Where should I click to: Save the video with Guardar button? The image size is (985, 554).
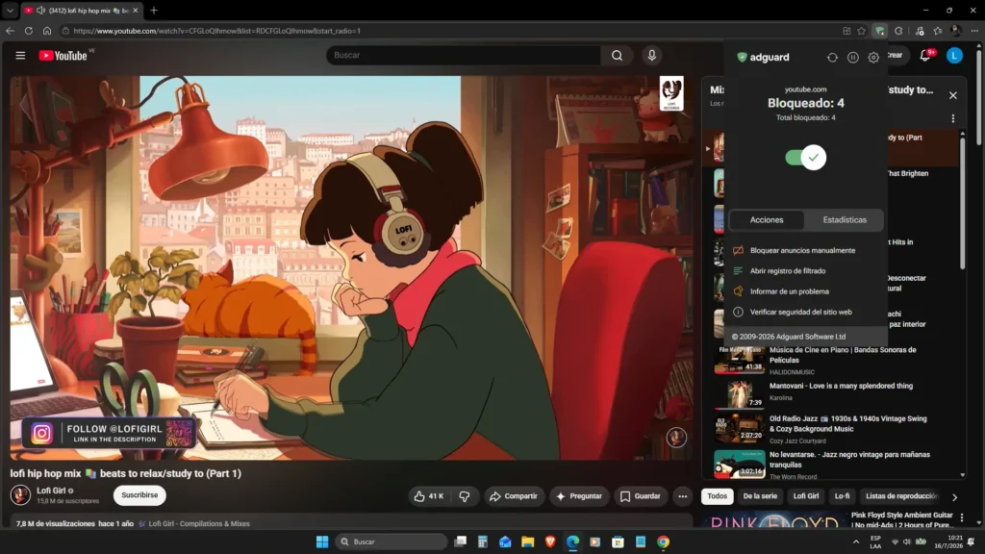click(x=640, y=496)
